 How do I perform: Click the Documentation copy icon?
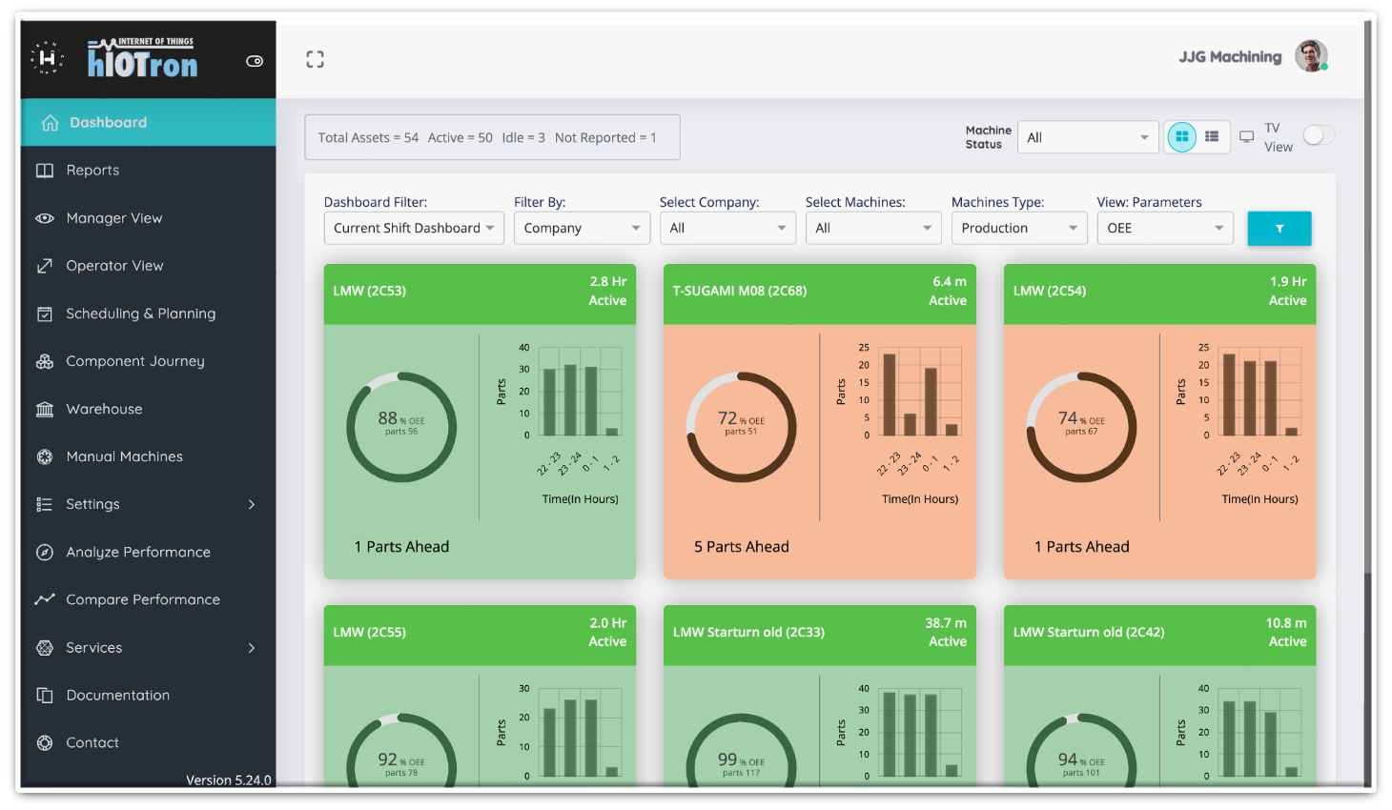[45, 696]
